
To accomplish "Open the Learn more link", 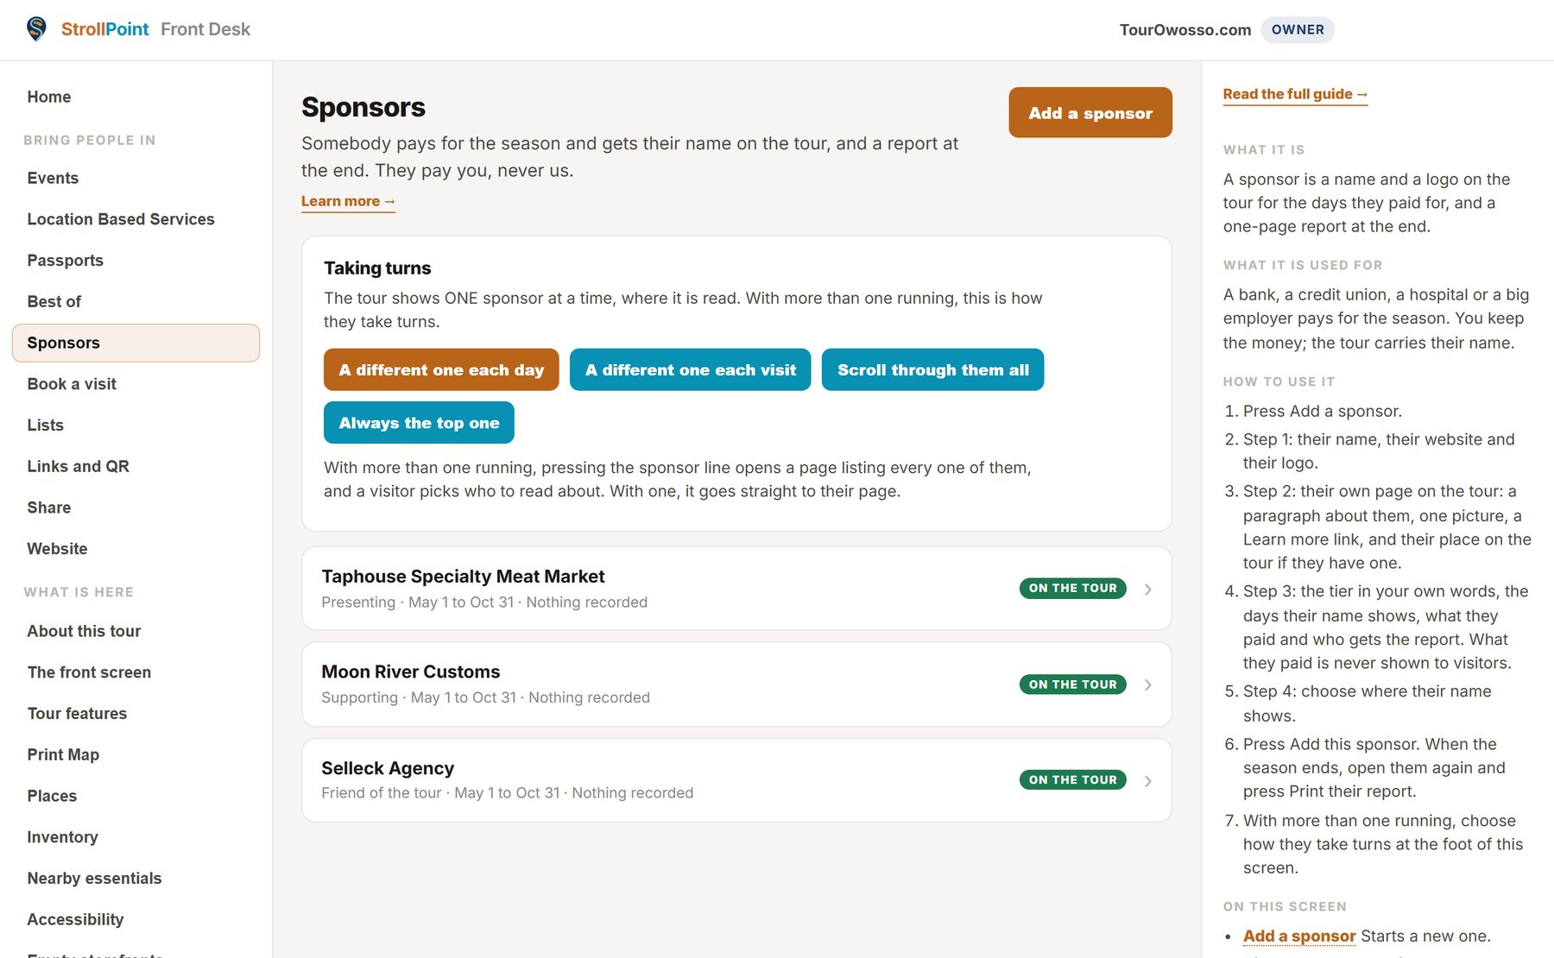I will (x=348, y=201).
